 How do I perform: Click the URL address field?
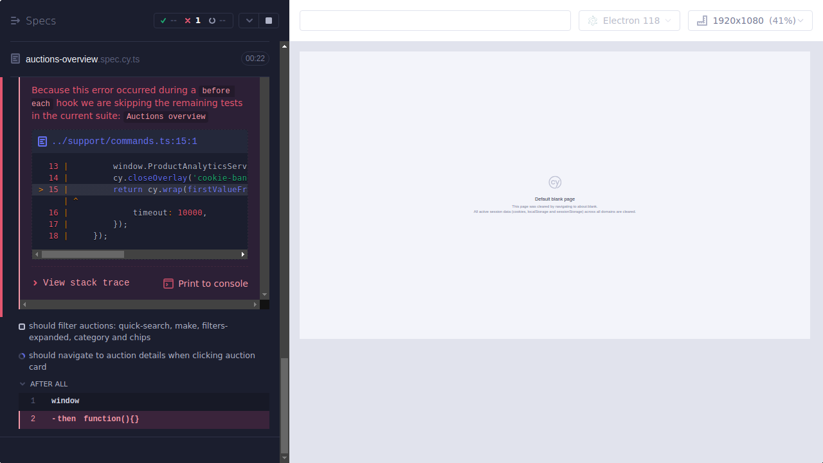tap(435, 20)
